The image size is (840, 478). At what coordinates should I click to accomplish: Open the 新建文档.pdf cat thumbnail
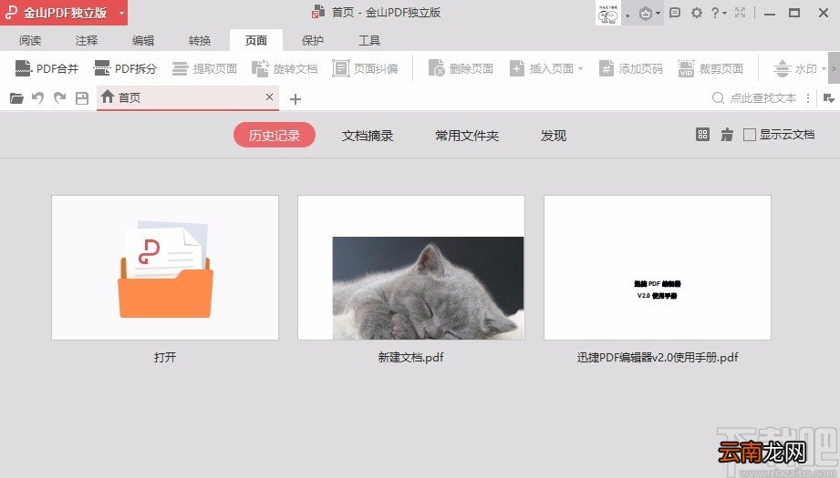(411, 268)
